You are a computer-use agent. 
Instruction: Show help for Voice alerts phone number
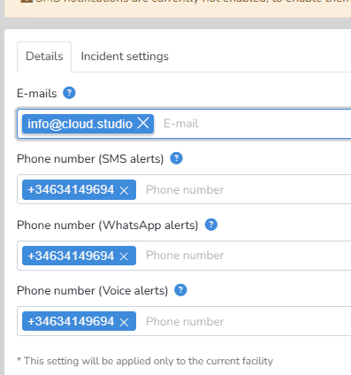point(180,290)
